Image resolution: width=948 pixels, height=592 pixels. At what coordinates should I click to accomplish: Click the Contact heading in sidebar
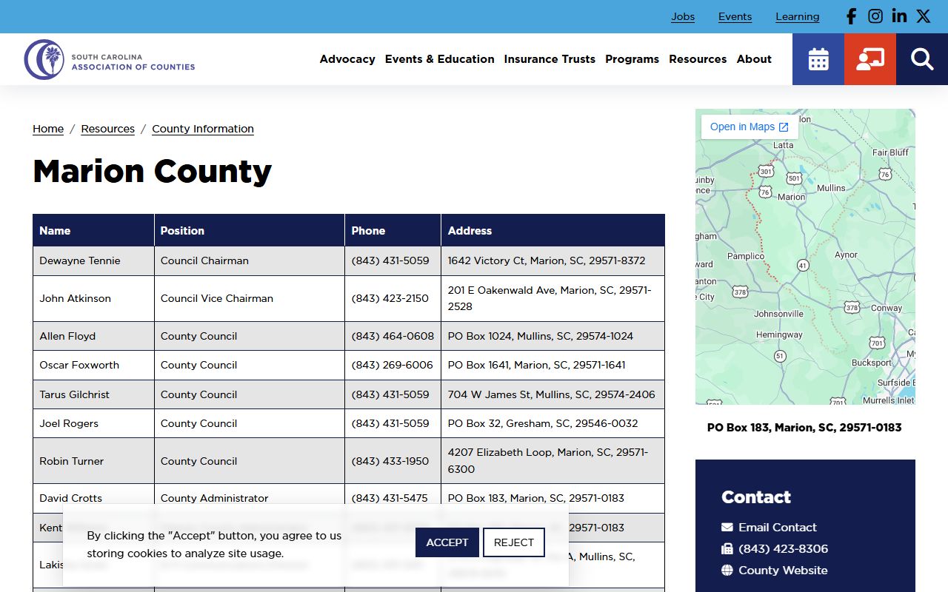[x=756, y=497]
